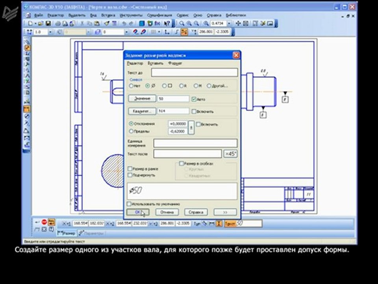Click the highlighted geometry tool in left panel
This screenshot has width=378, height=284.
[x=27, y=48]
